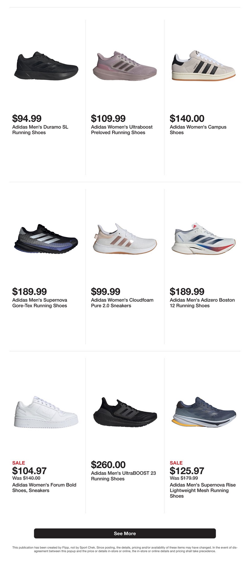Open Adidas Men's Adizero Boston 12 title
Screen dimensions: 250x565
click(x=202, y=303)
